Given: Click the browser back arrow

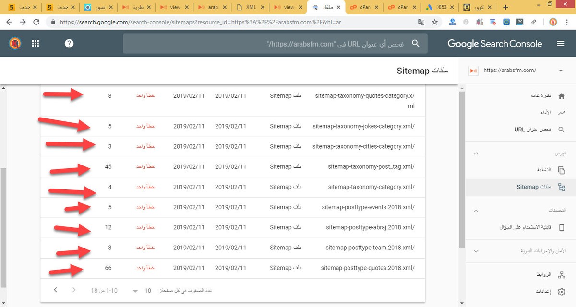Looking at the screenshot, I should (x=9, y=22).
